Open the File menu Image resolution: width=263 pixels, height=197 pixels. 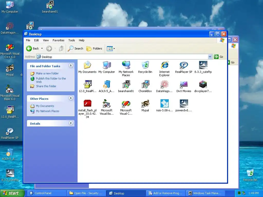click(28, 40)
